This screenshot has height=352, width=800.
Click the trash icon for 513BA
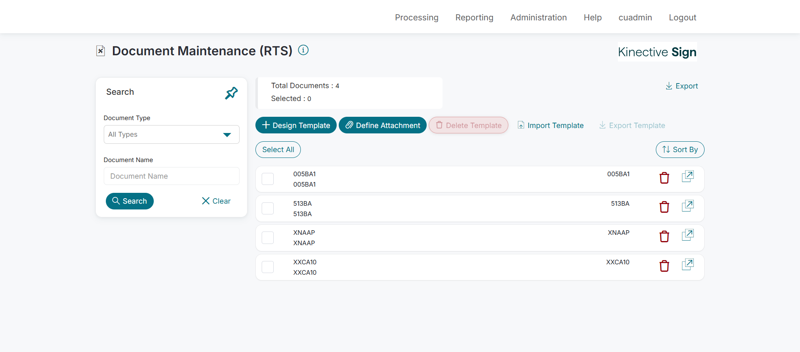664,207
